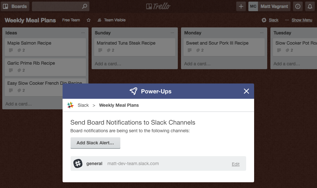Click the magnifying glass search icon
Viewport: 317px width, 188px height.
[85, 6]
